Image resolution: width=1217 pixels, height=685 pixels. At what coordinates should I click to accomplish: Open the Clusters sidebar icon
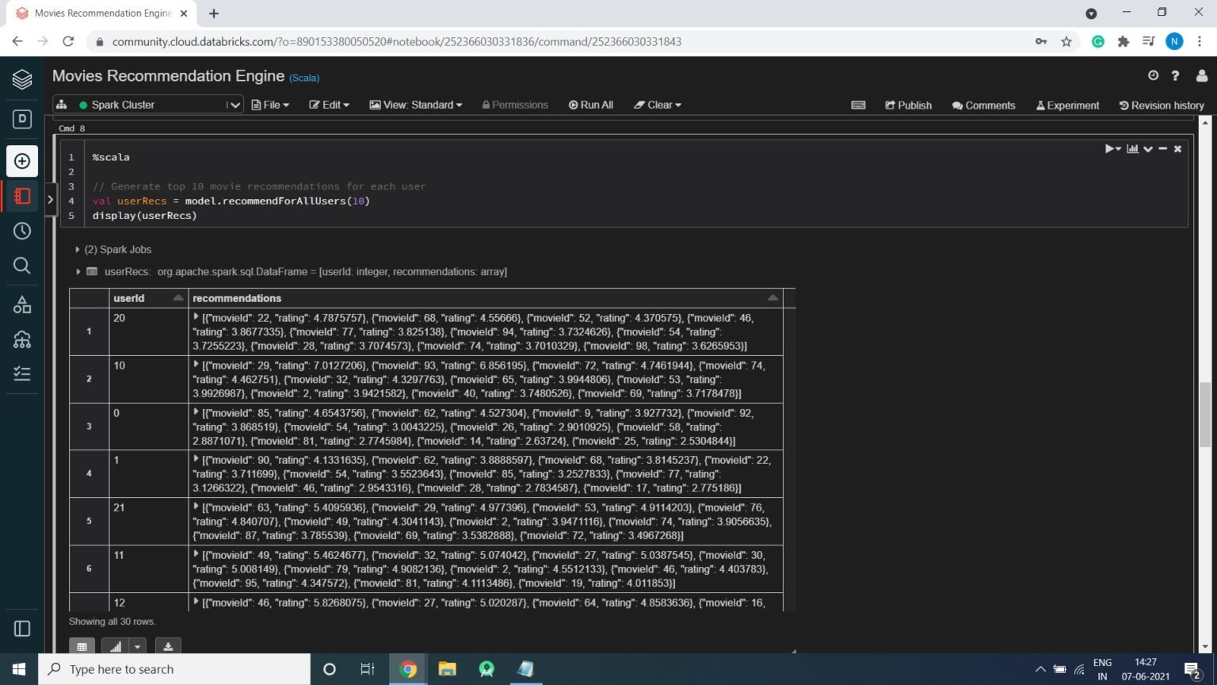coord(21,339)
